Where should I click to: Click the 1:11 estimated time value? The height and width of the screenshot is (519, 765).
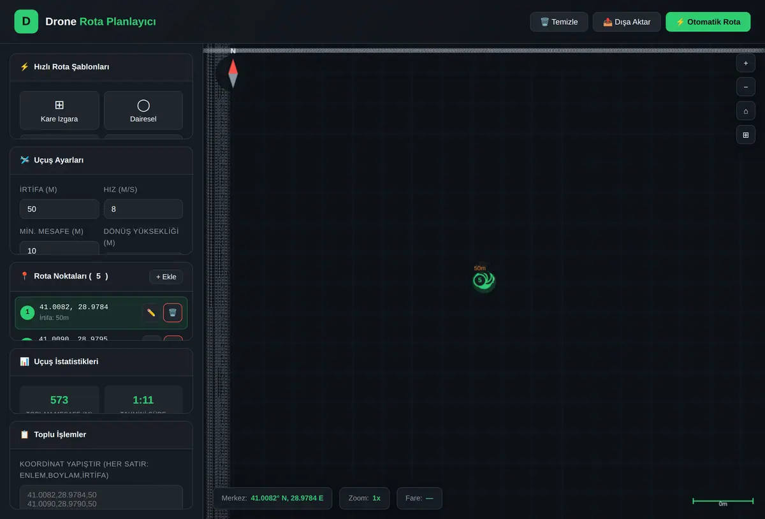[x=143, y=400]
